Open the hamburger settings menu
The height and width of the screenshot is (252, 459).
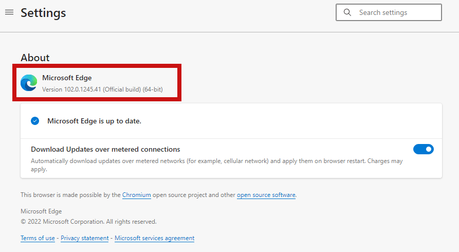coord(9,12)
